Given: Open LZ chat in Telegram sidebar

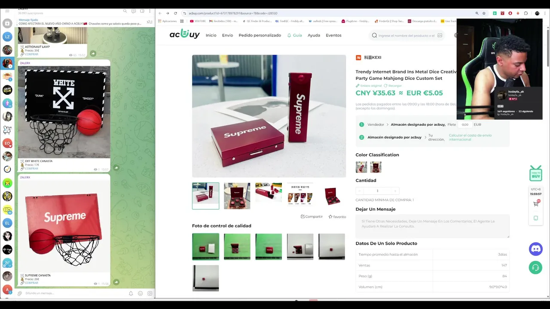Looking at the screenshot, I should coord(7,37).
